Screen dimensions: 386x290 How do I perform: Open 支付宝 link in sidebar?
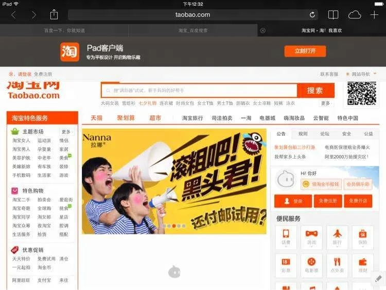(x=44, y=280)
